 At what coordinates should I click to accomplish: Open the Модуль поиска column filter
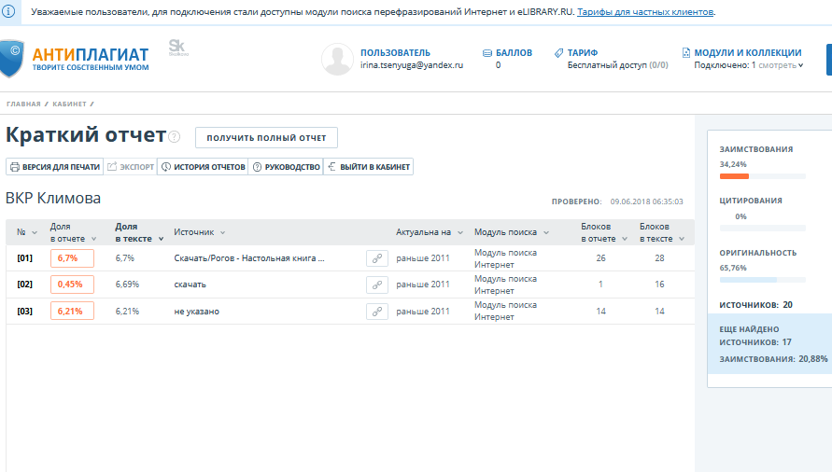511,232
